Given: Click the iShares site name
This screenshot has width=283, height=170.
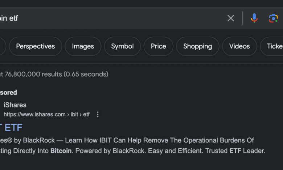Looking at the screenshot, I should tap(15, 105).
